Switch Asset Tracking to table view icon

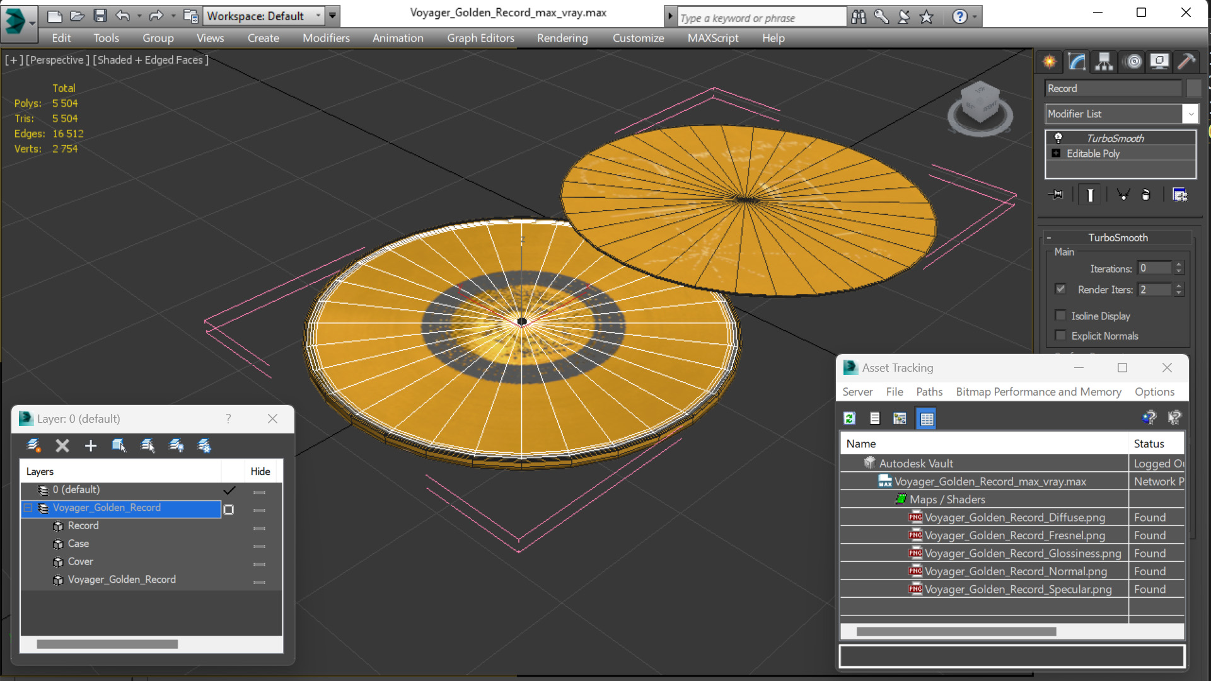point(927,418)
